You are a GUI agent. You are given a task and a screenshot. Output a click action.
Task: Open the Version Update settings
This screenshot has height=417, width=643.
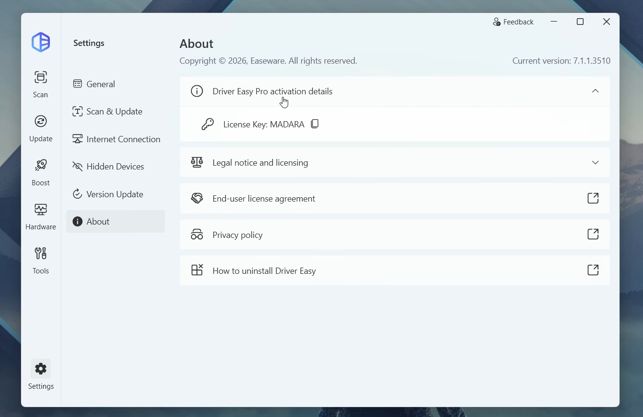(x=115, y=194)
